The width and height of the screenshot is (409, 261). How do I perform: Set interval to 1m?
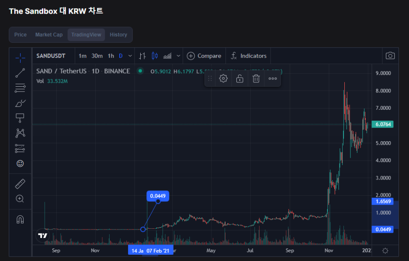point(83,56)
